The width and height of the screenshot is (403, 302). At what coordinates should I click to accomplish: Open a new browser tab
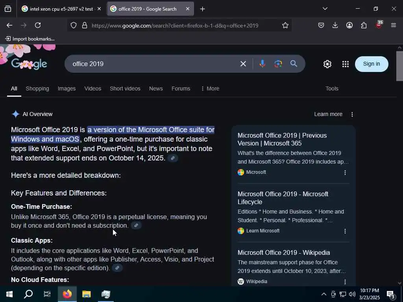pyautogui.click(x=203, y=9)
